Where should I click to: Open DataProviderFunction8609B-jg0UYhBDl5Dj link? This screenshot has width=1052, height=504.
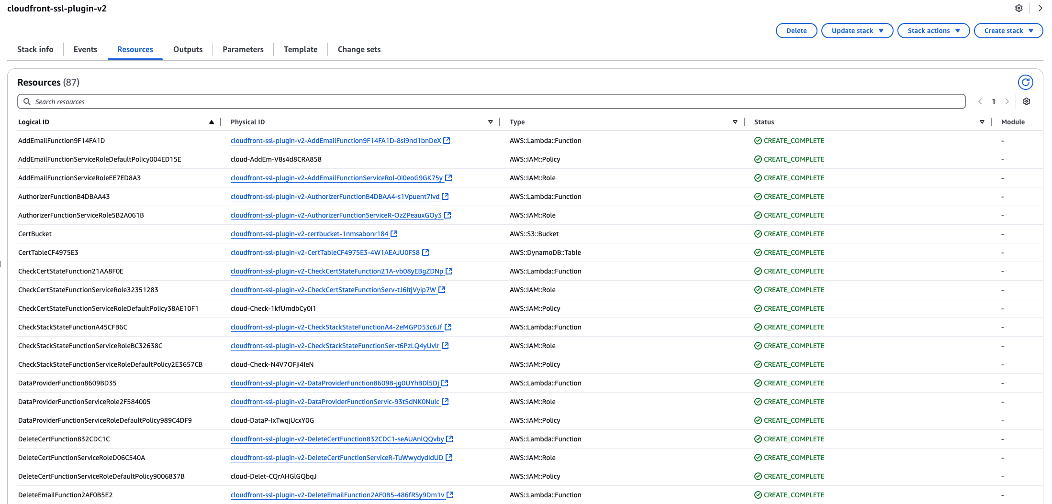(x=335, y=383)
